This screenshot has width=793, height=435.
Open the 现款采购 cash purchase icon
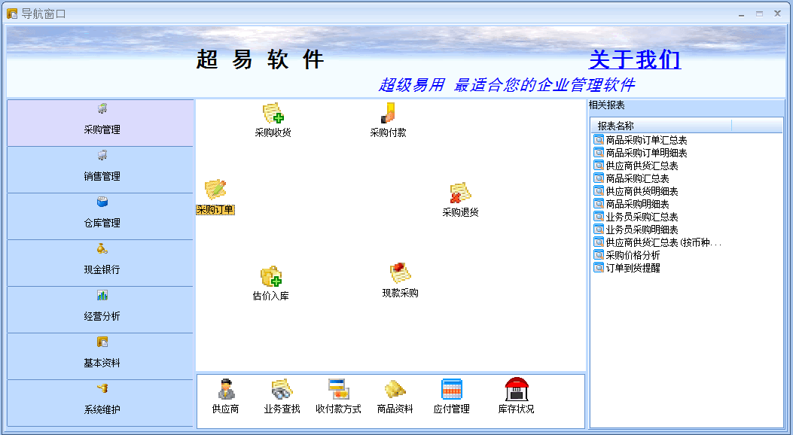[400, 275]
